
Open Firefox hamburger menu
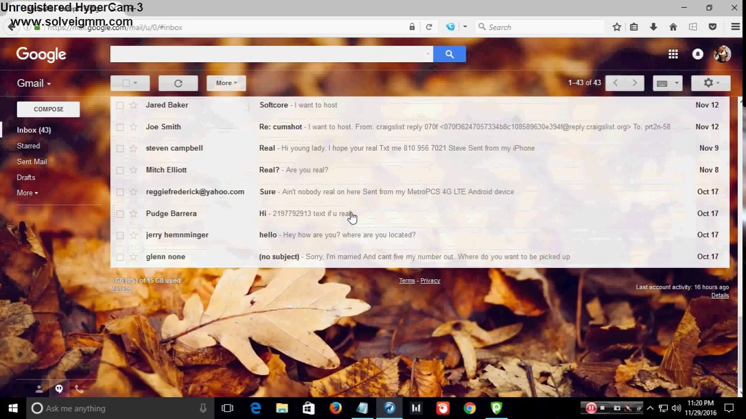pyautogui.click(x=735, y=27)
